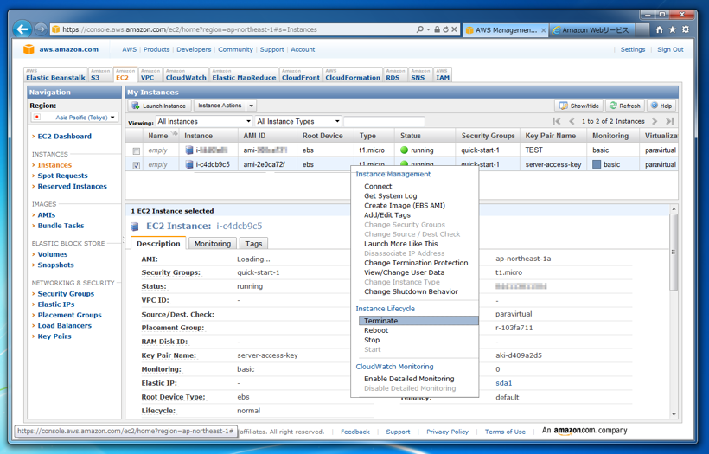Click the browser back arrow button
709x454 pixels.
pyautogui.click(x=23, y=29)
